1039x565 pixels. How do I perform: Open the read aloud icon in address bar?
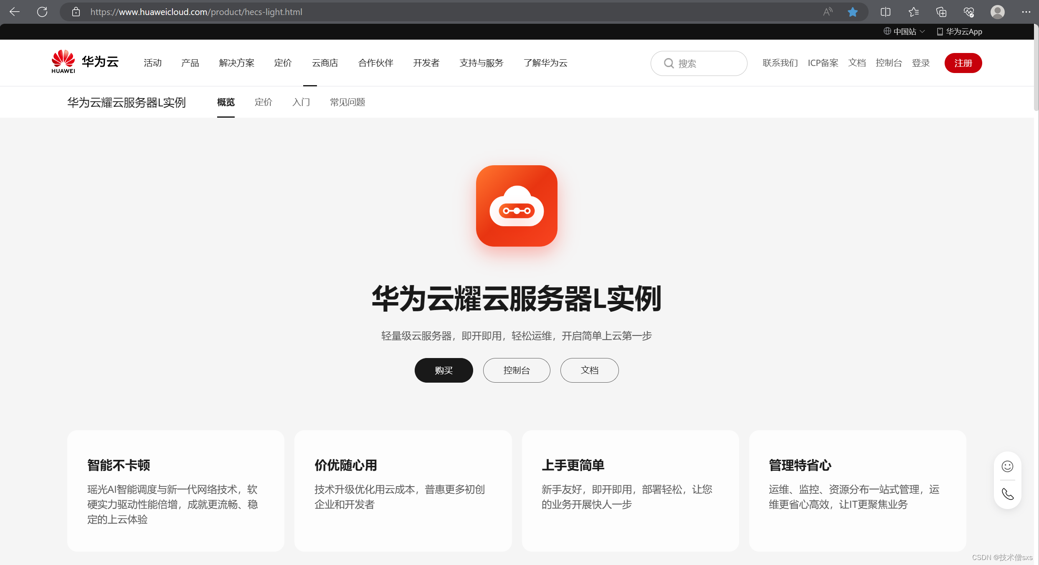(x=827, y=12)
